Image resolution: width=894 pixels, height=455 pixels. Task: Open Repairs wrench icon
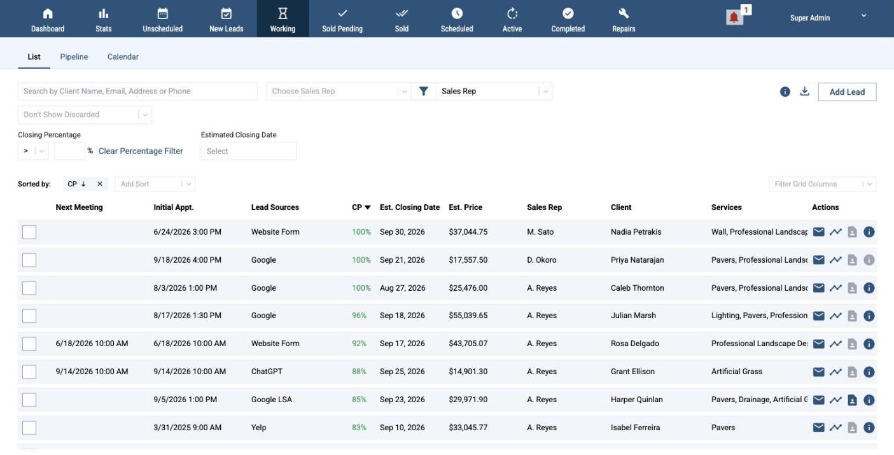[x=624, y=13]
